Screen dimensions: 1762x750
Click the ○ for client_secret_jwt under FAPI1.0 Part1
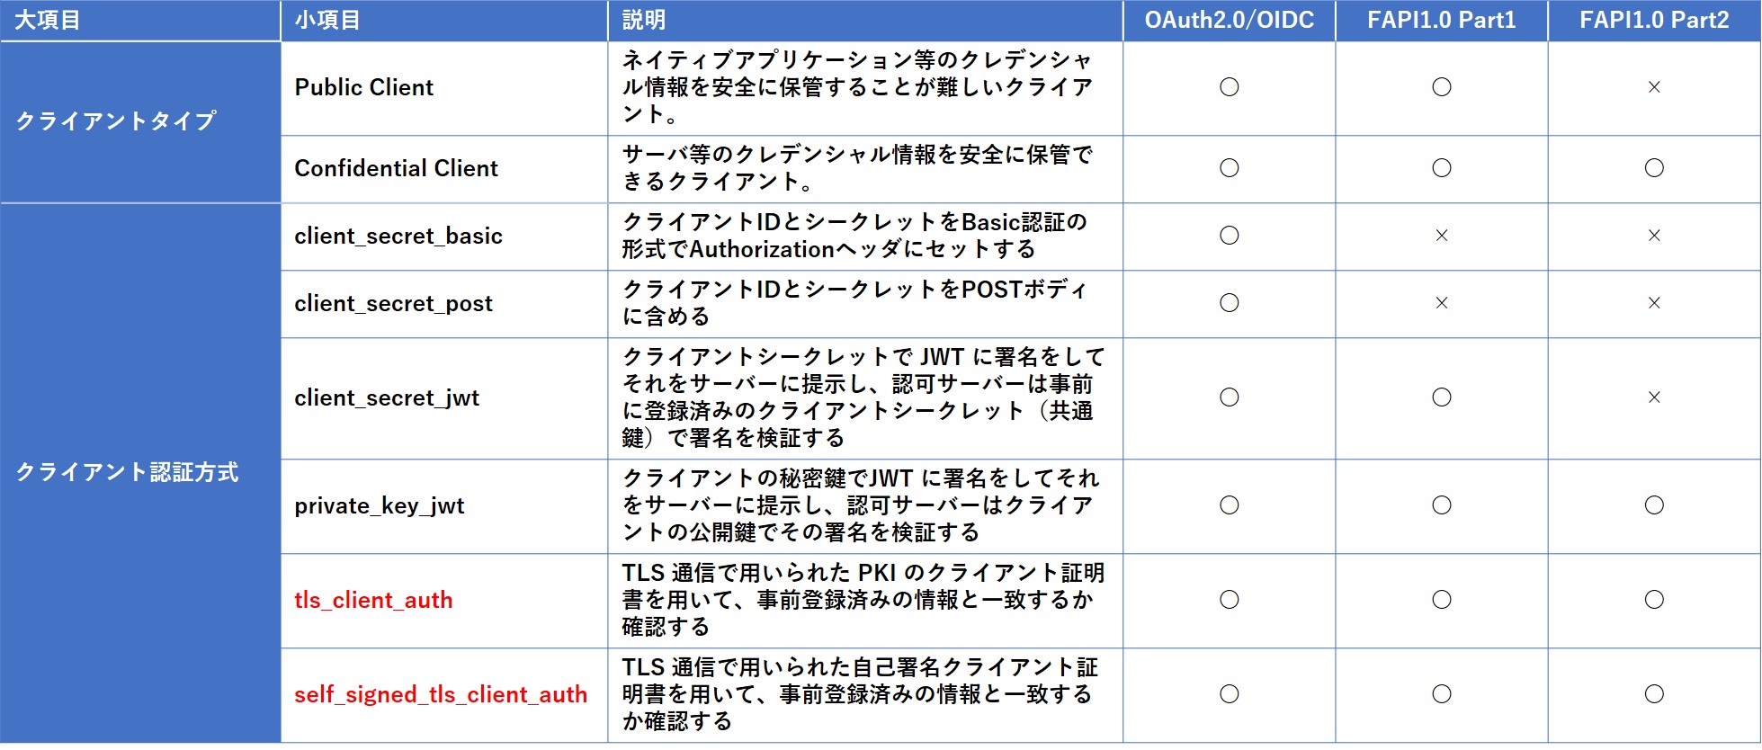(1441, 397)
